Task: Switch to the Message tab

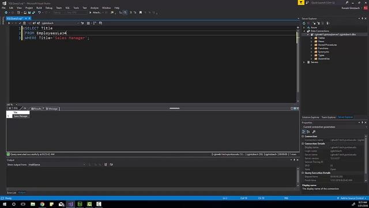Action: pos(52,109)
